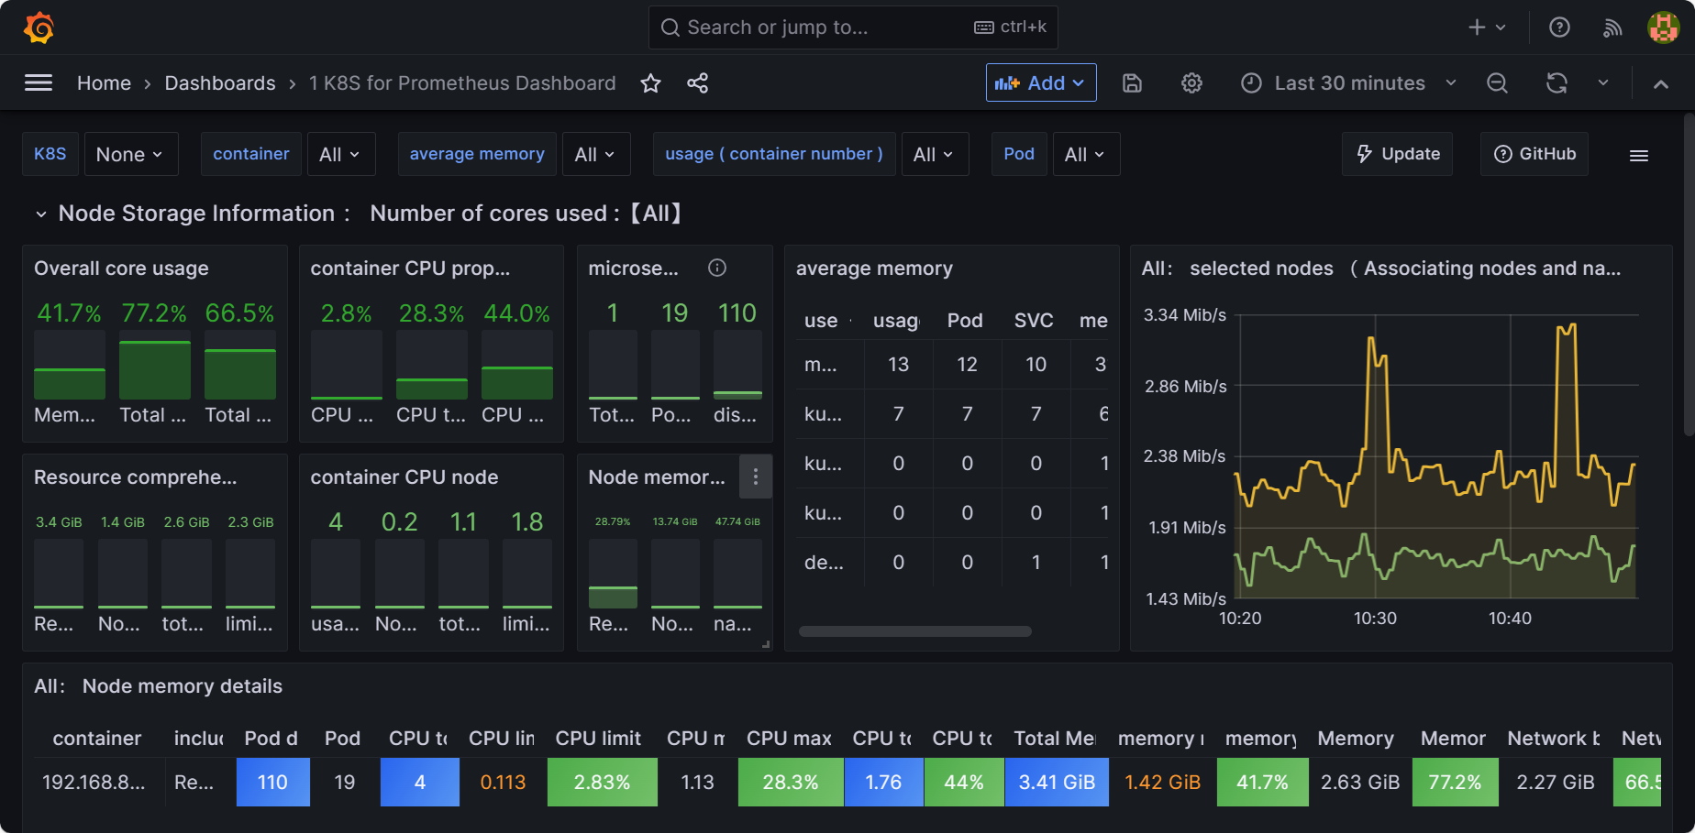1695x833 pixels.
Task: Sort by CPU max column header
Action: [789, 739]
